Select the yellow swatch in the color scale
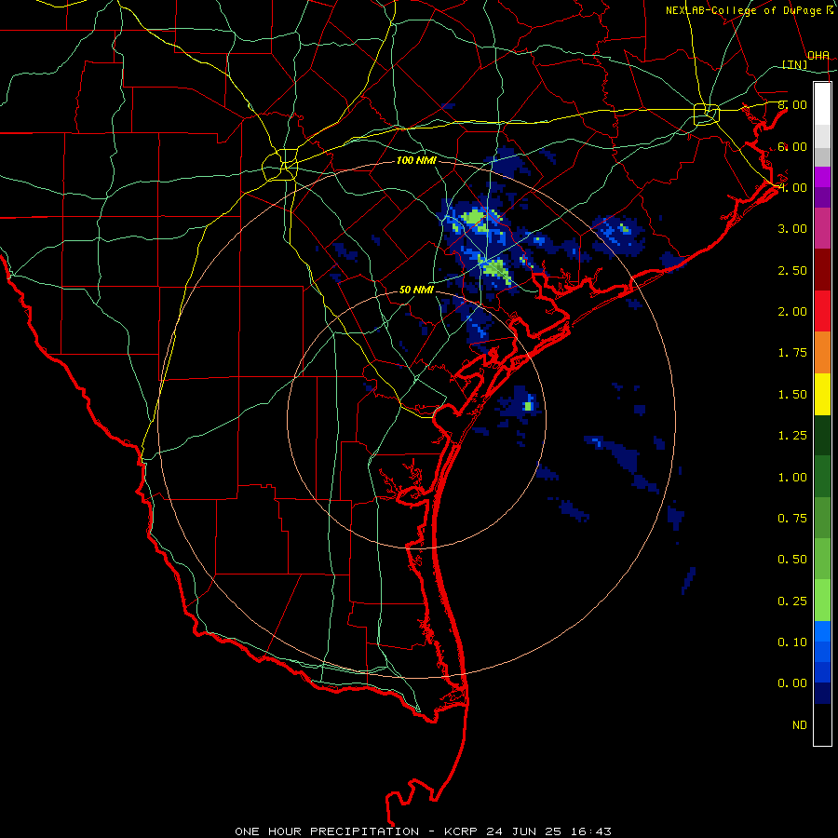The image size is (838, 838). click(822, 394)
